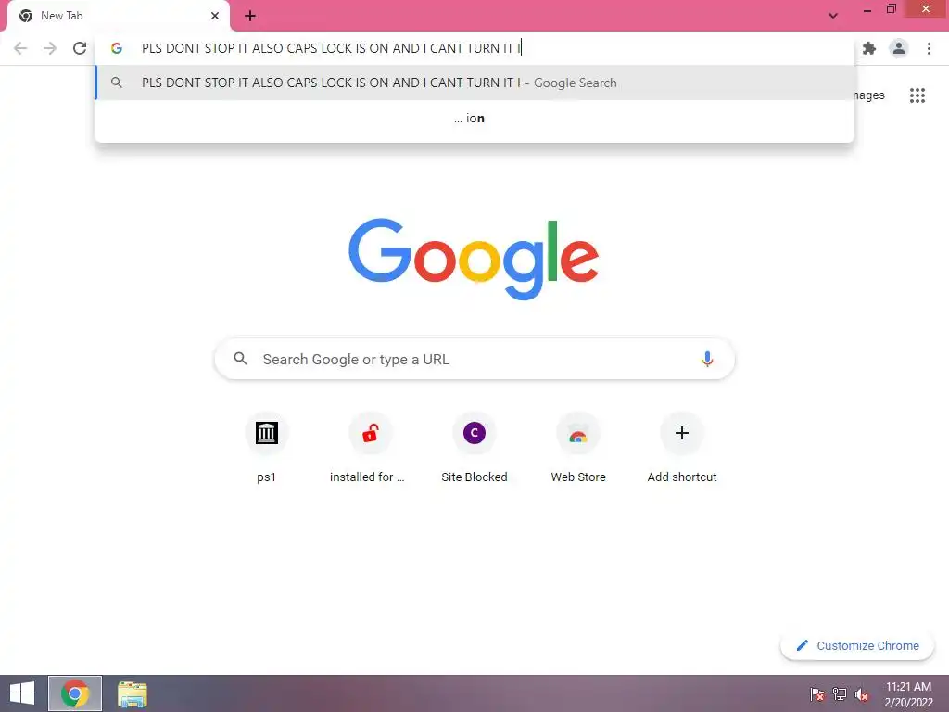This screenshot has height=712, width=949.
Task: Click the muted volume tray icon
Action: [862, 694]
